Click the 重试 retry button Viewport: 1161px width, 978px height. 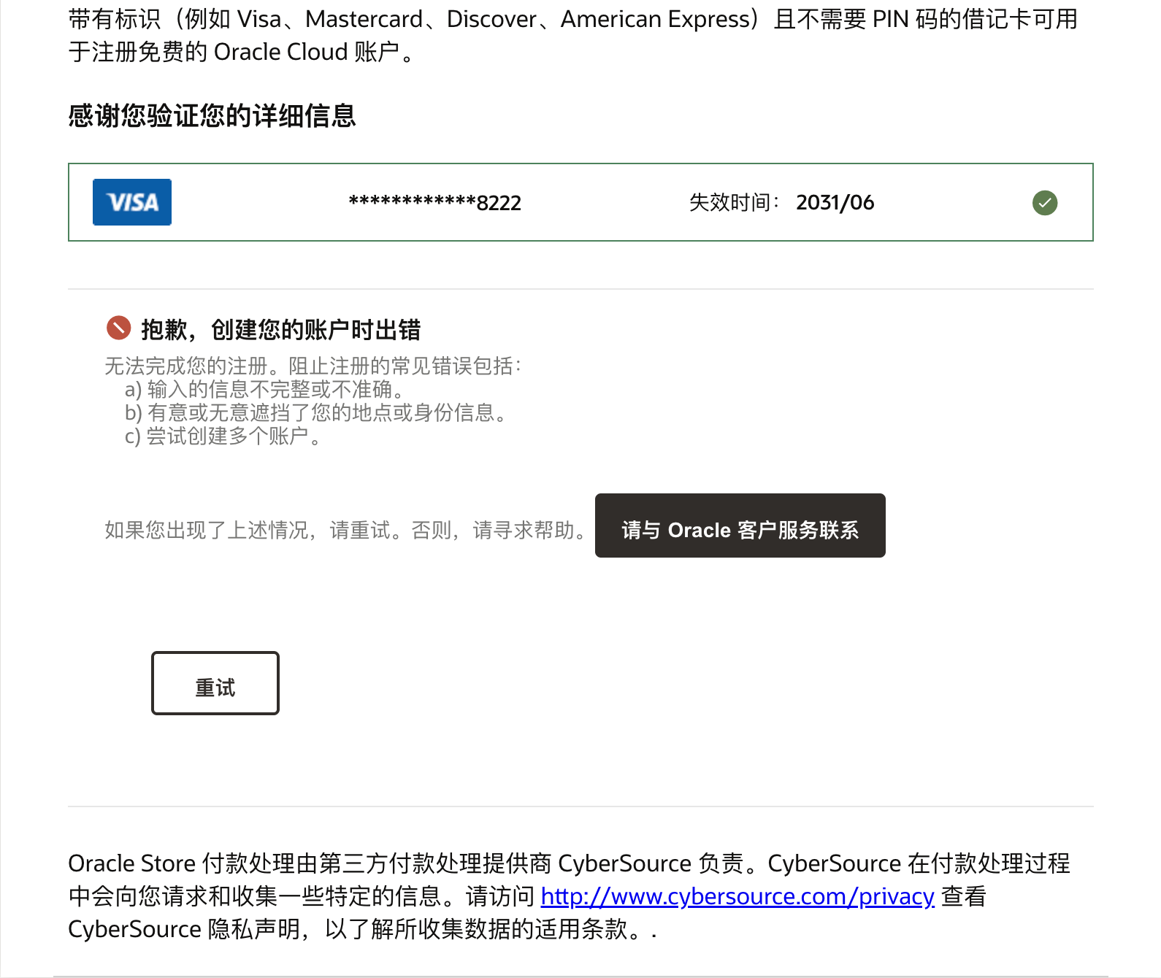[x=215, y=683]
